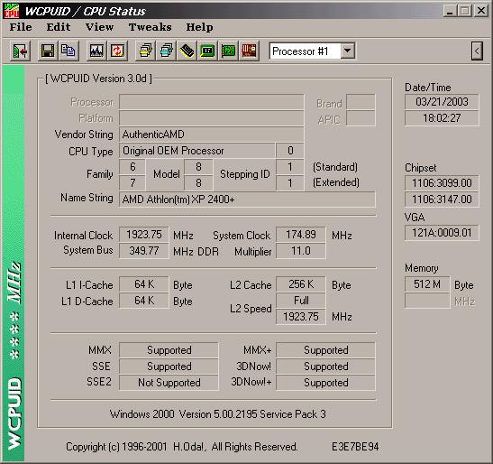Click the yellow stacked windows icon

[146, 51]
